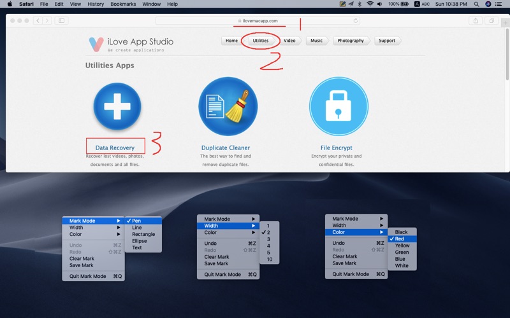Choose Rectangle mark mode
Image resolution: width=510 pixels, height=318 pixels.
click(143, 234)
